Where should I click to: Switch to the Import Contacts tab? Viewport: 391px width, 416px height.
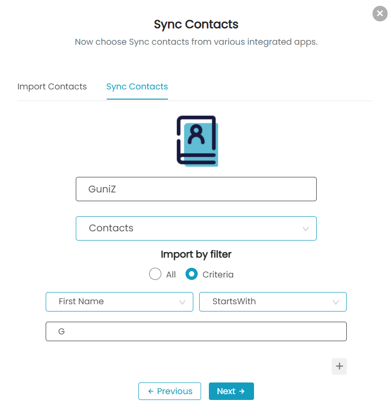[52, 87]
